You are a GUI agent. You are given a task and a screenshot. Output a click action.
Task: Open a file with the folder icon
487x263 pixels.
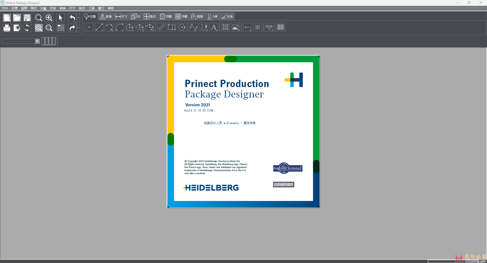click(17, 18)
